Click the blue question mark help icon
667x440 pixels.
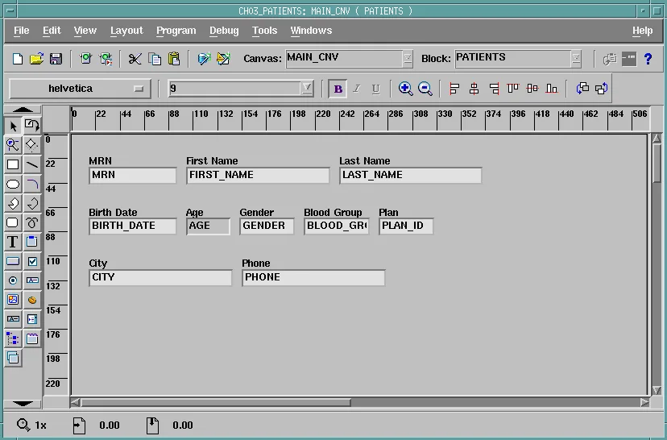tap(648, 59)
